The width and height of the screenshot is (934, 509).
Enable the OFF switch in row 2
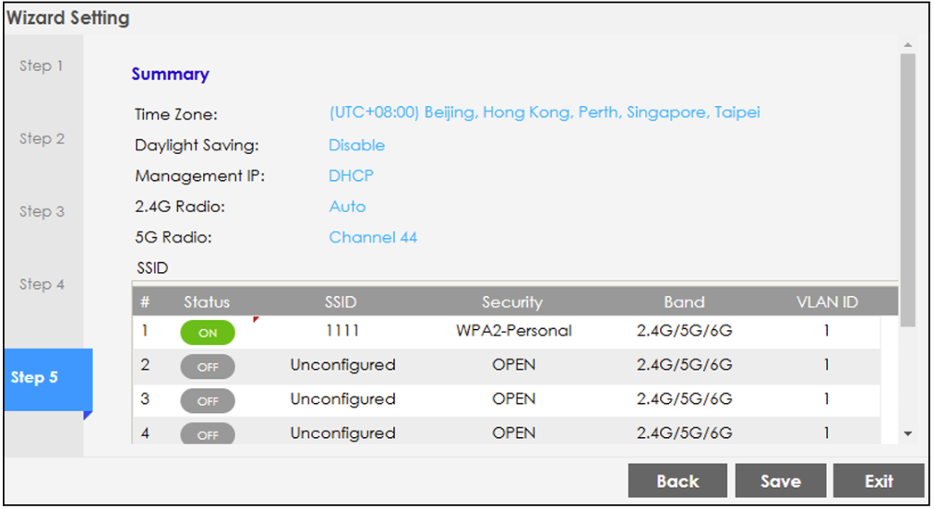pos(208,366)
